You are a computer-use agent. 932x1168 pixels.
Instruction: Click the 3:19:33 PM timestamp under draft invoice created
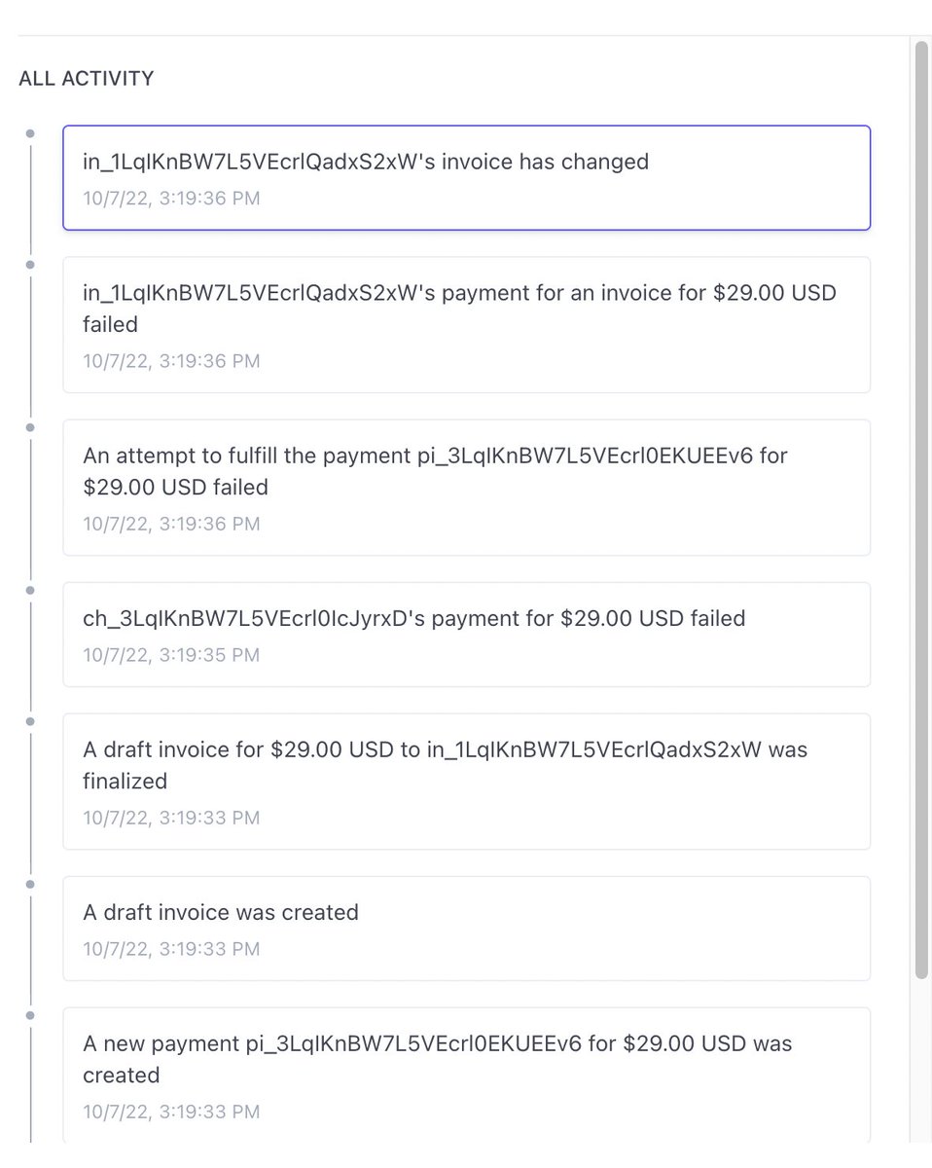coord(208,949)
